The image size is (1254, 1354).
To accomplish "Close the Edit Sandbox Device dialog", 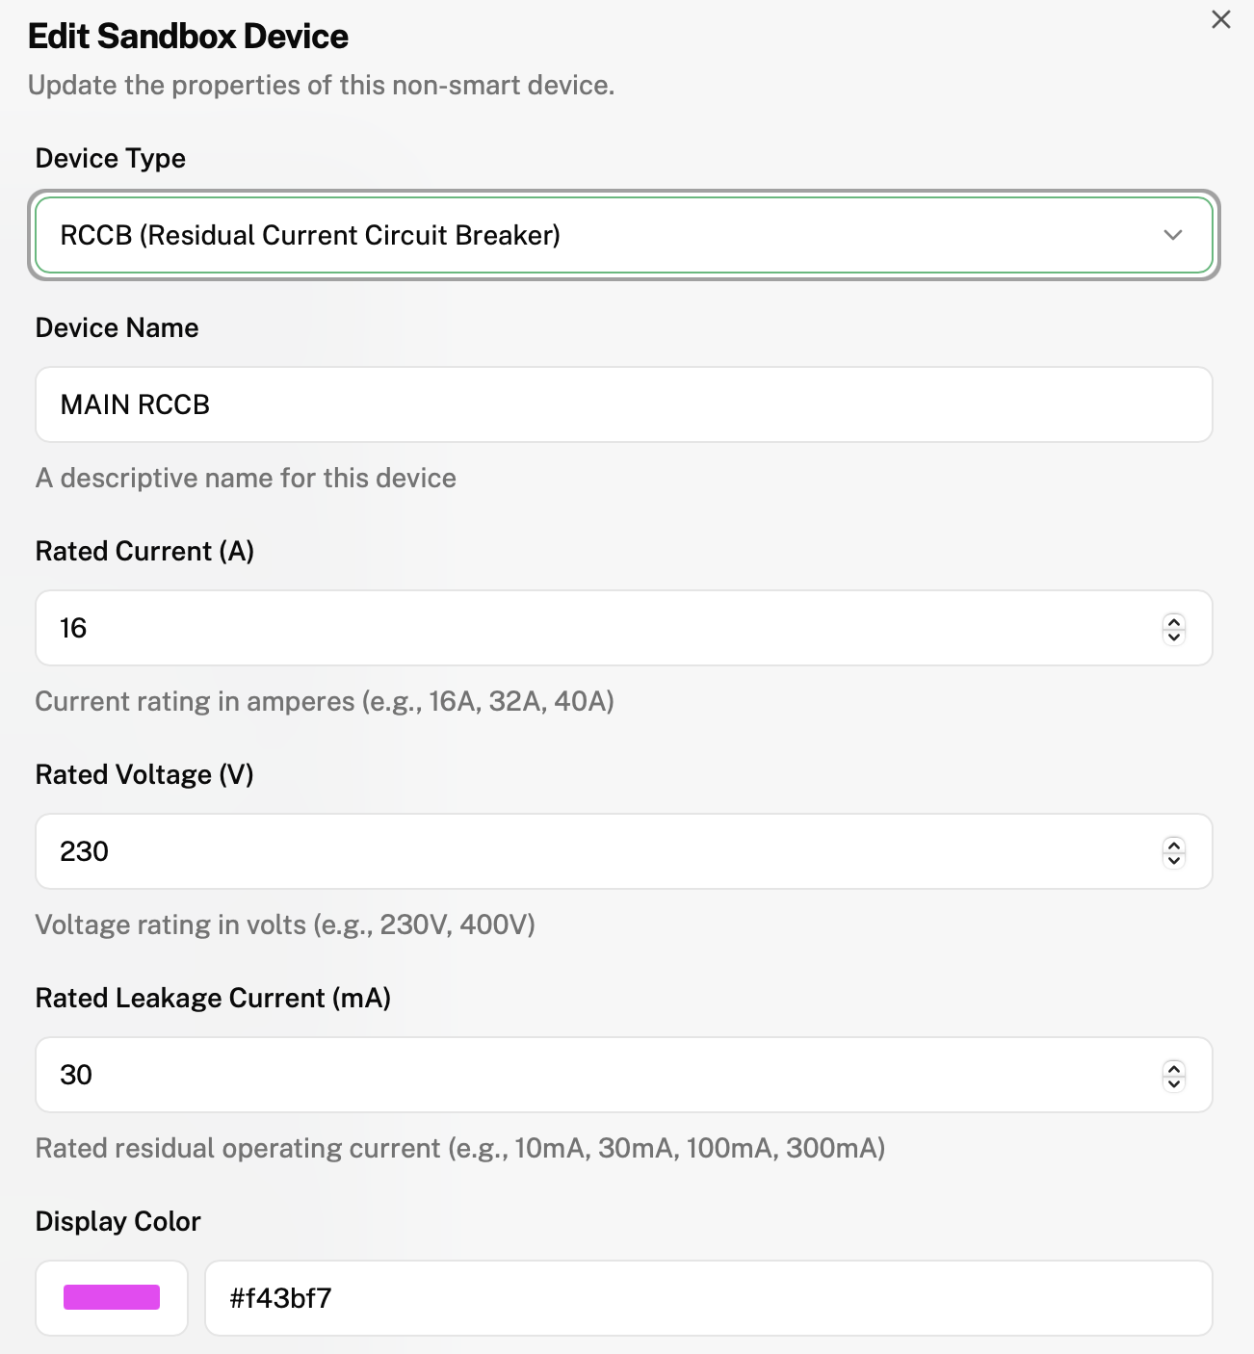I will tap(1220, 20).
